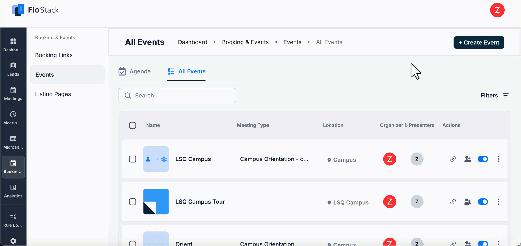The image size is (521, 246).
Task: Disable the LSQ Campus event toggle
Action: 483,159
